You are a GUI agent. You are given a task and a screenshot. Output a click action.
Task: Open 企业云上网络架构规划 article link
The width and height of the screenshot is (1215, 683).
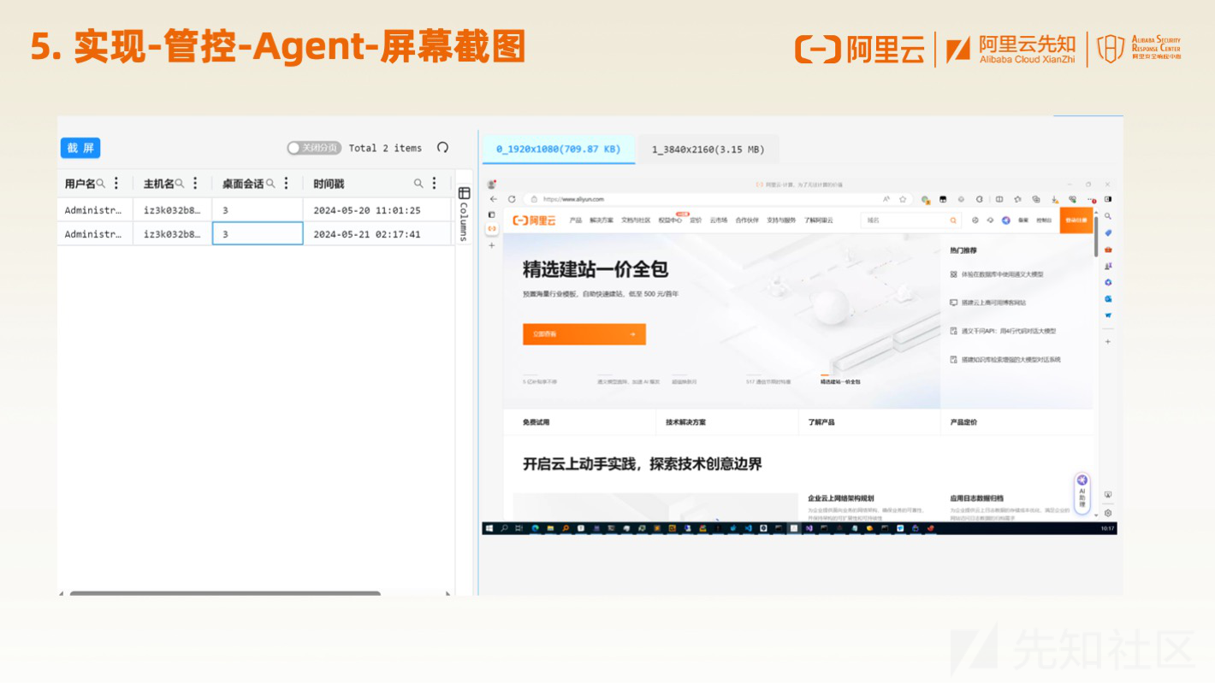point(840,498)
